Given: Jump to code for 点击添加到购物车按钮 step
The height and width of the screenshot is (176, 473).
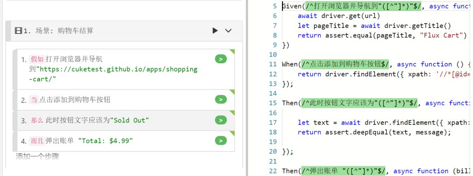Looking at the screenshot, I should [x=221, y=100].
